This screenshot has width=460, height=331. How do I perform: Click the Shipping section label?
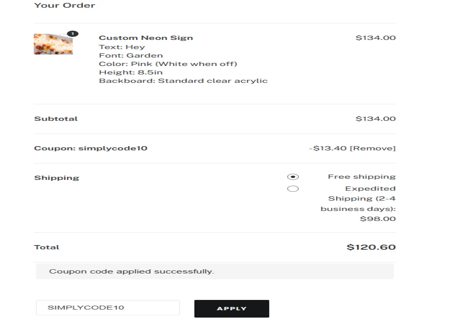[56, 177]
